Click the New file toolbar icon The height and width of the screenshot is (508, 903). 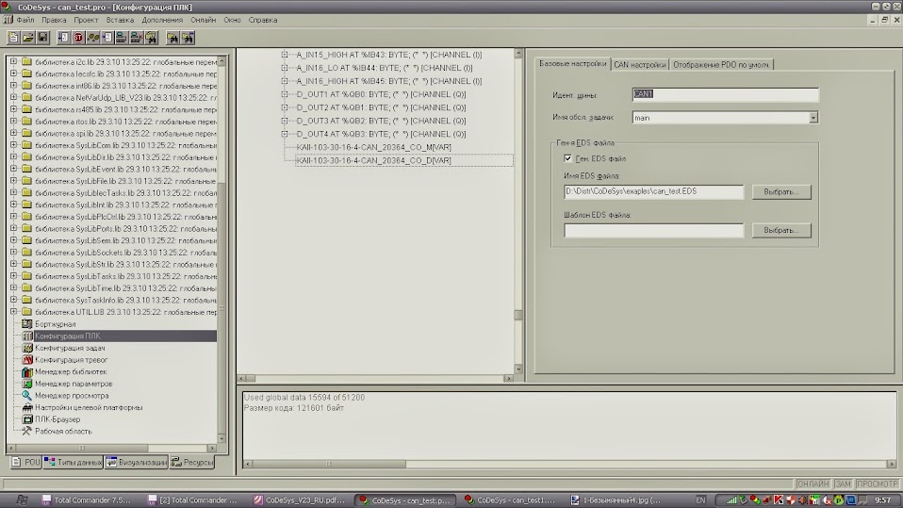[13, 38]
